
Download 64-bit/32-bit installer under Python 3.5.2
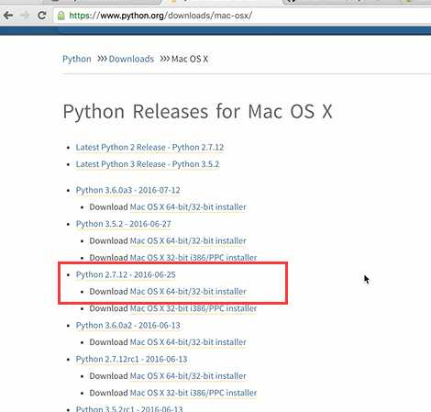coord(188,240)
